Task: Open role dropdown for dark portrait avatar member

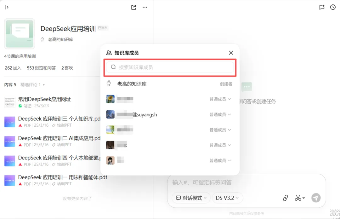Action: (x=220, y=145)
